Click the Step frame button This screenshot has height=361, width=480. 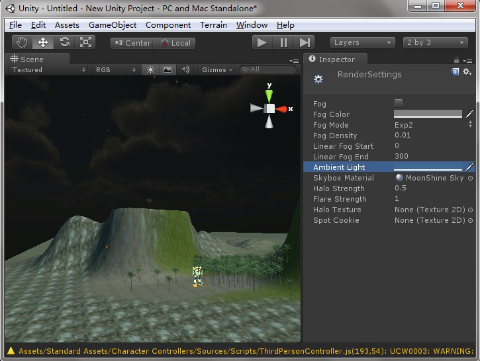tap(305, 42)
